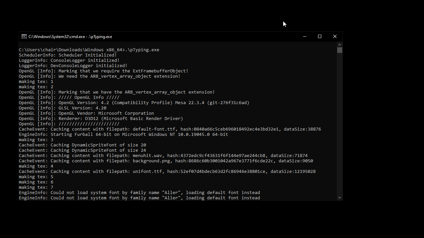Click 'Caching DynamicSpriteFont of size 20' line
This screenshot has width=424, height=238.
[82, 145]
